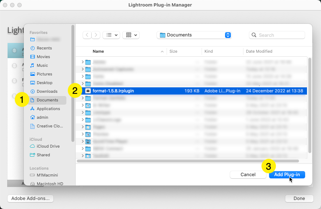Screen dimensions: 321x209
Task: Open the Documents location pop-up menu
Action: click(x=194, y=35)
